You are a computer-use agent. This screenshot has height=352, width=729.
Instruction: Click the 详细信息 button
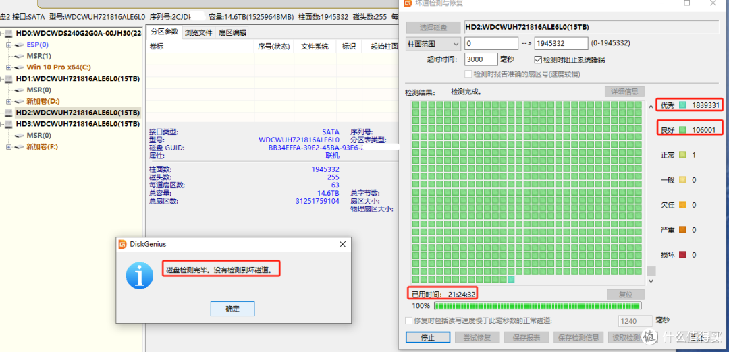[x=624, y=92]
